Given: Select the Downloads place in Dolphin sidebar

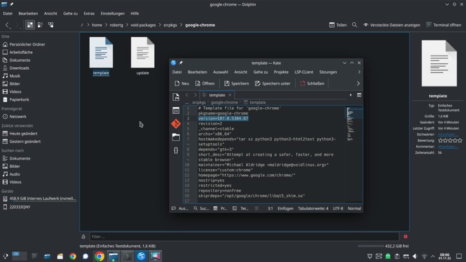Looking at the screenshot, I should pyautogui.click(x=19, y=68).
